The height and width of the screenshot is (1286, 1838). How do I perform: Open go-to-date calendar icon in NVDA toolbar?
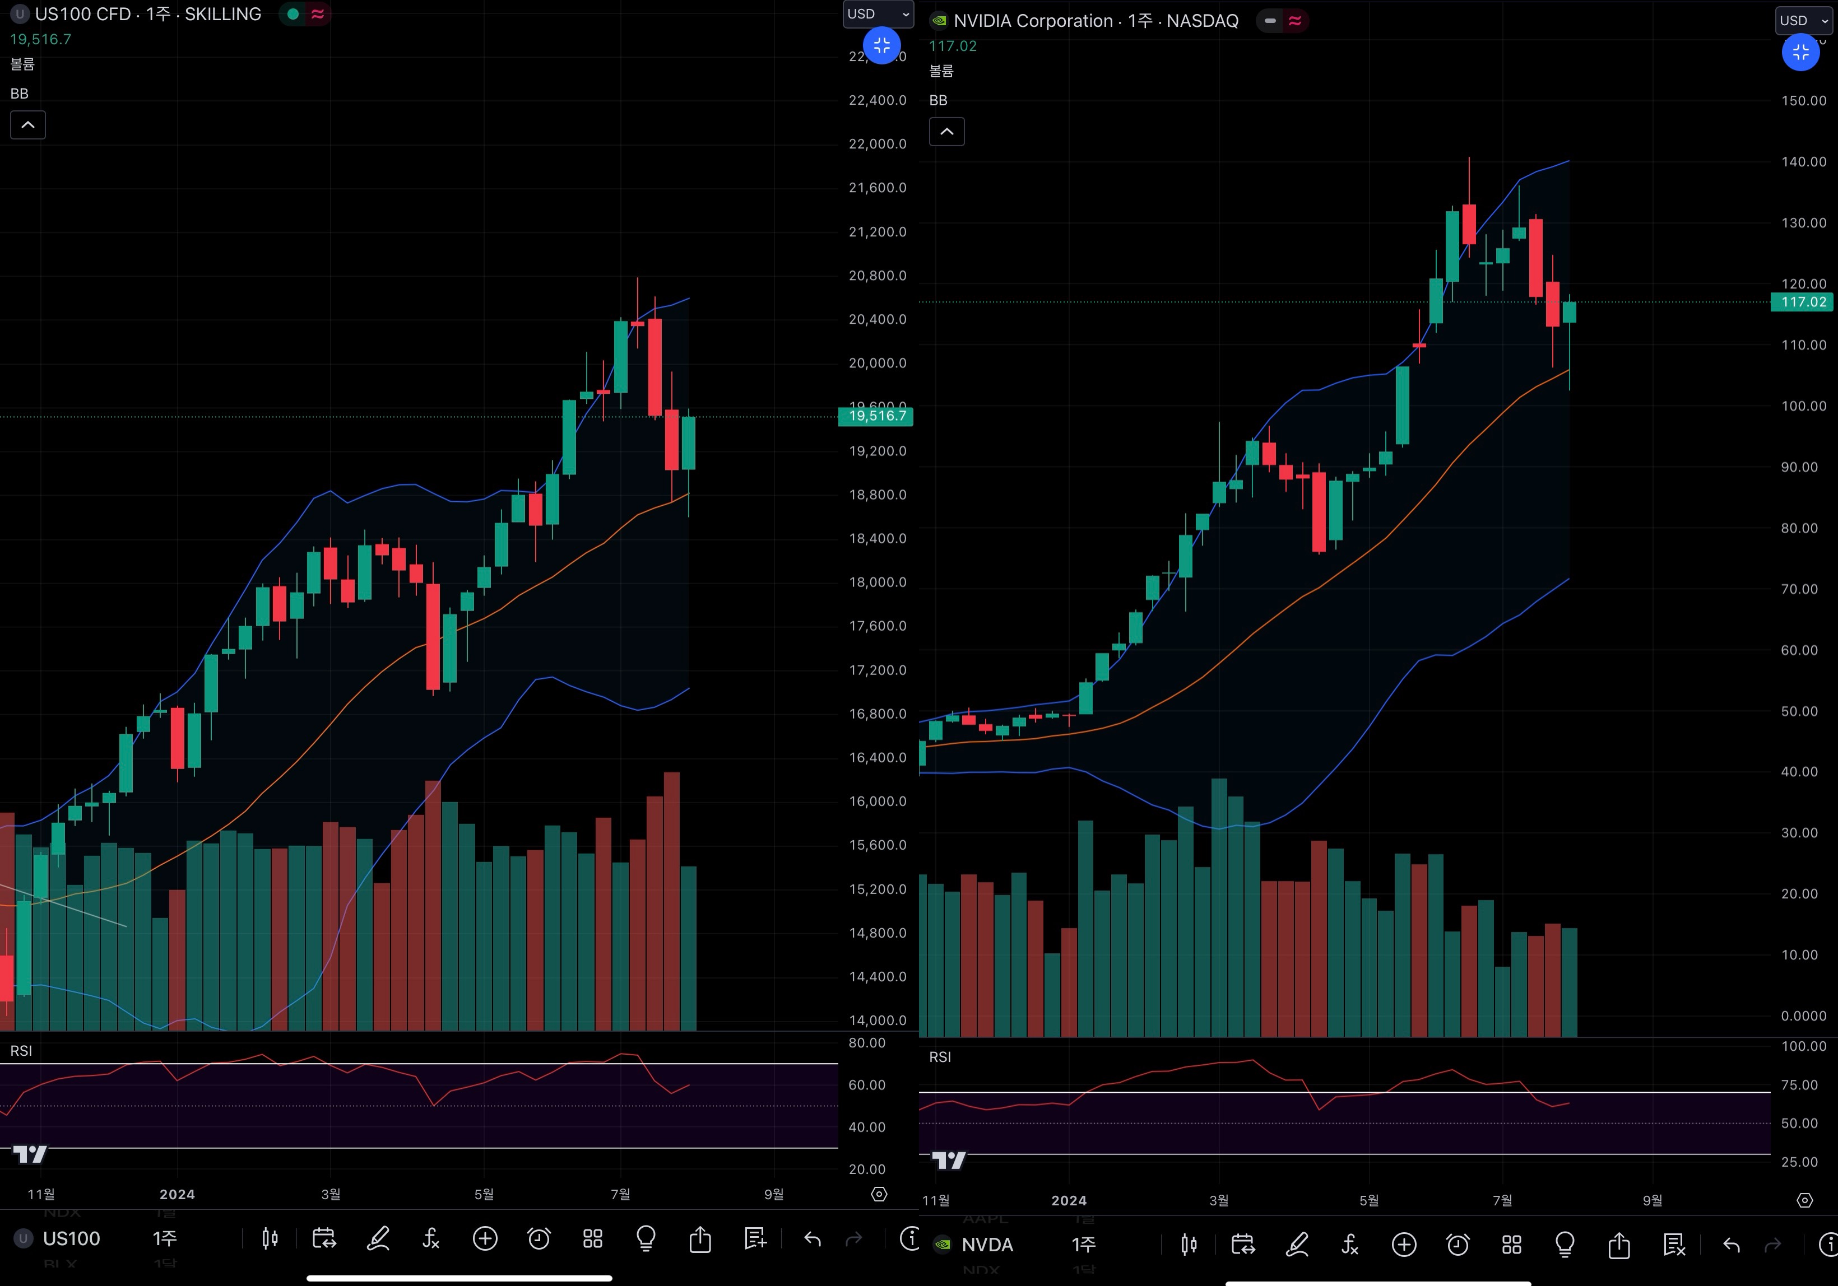[1243, 1245]
